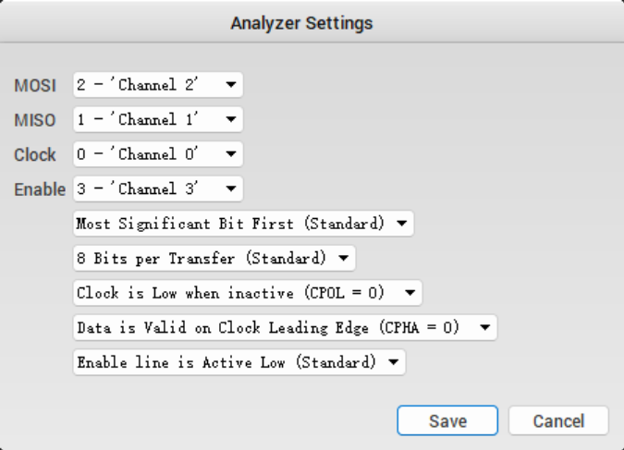Click the Analyzer Settings title bar
Screen dimensions: 624x450
click(x=312, y=23)
